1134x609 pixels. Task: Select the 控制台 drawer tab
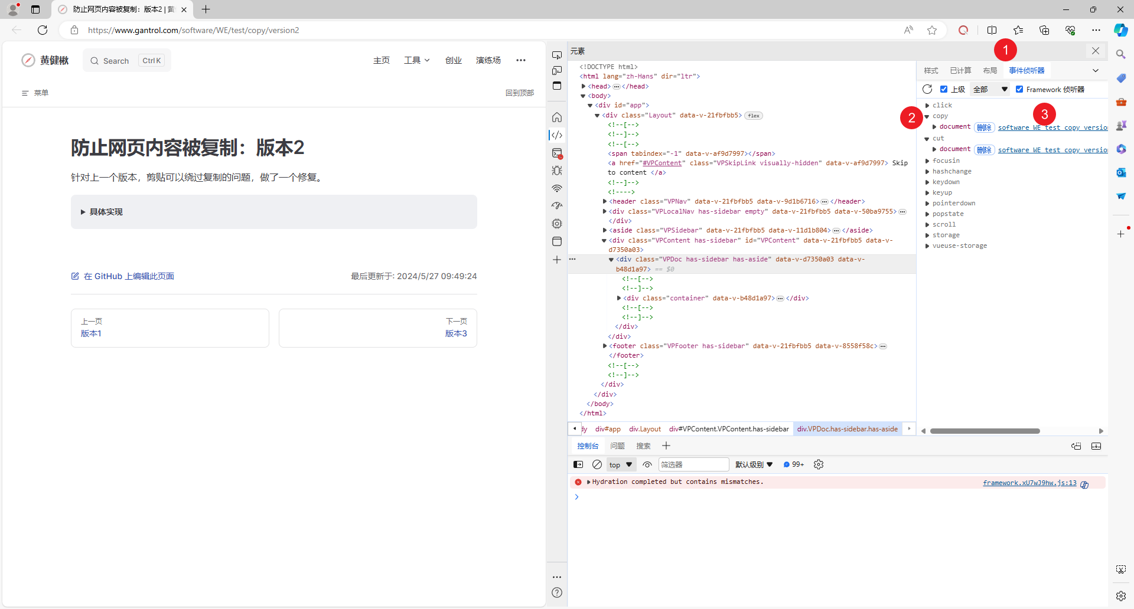pos(588,446)
